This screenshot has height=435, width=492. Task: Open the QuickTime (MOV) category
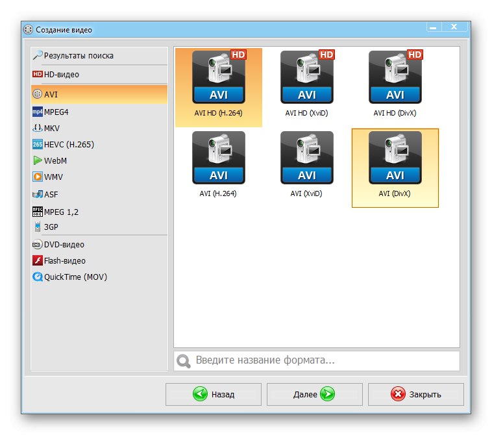pos(99,277)
